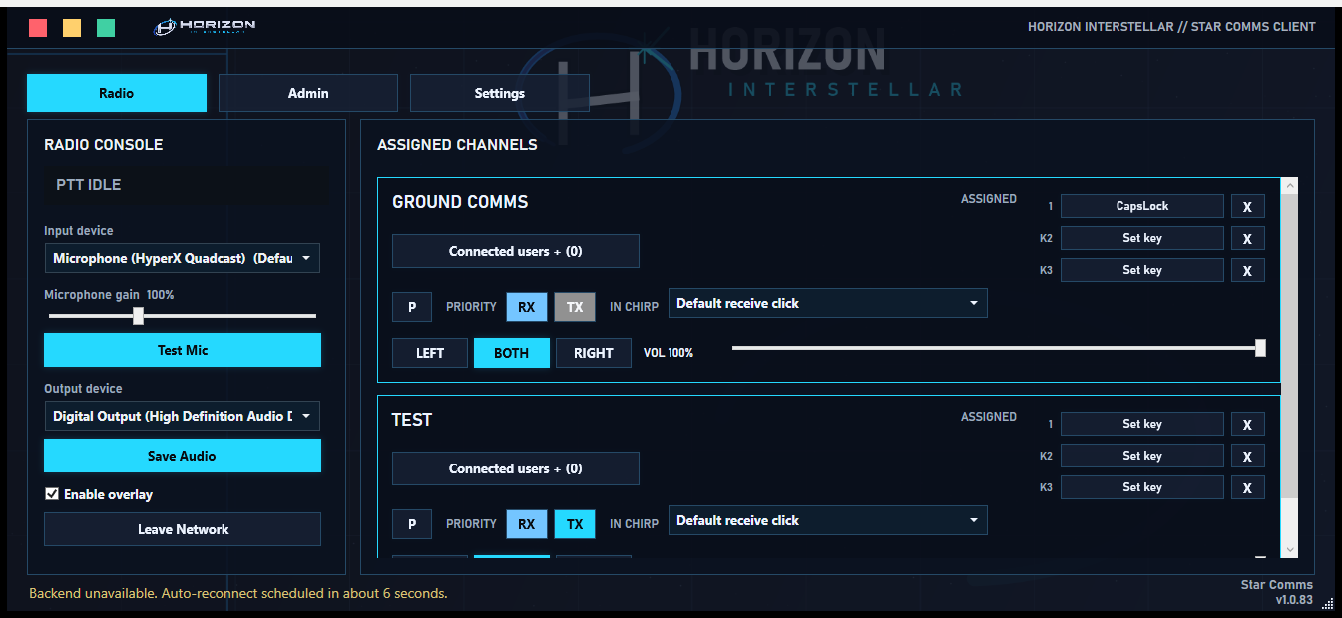The image size is (1342, 618).
Task: Set key 1 for TEST channel
Action: (1142, 424)
